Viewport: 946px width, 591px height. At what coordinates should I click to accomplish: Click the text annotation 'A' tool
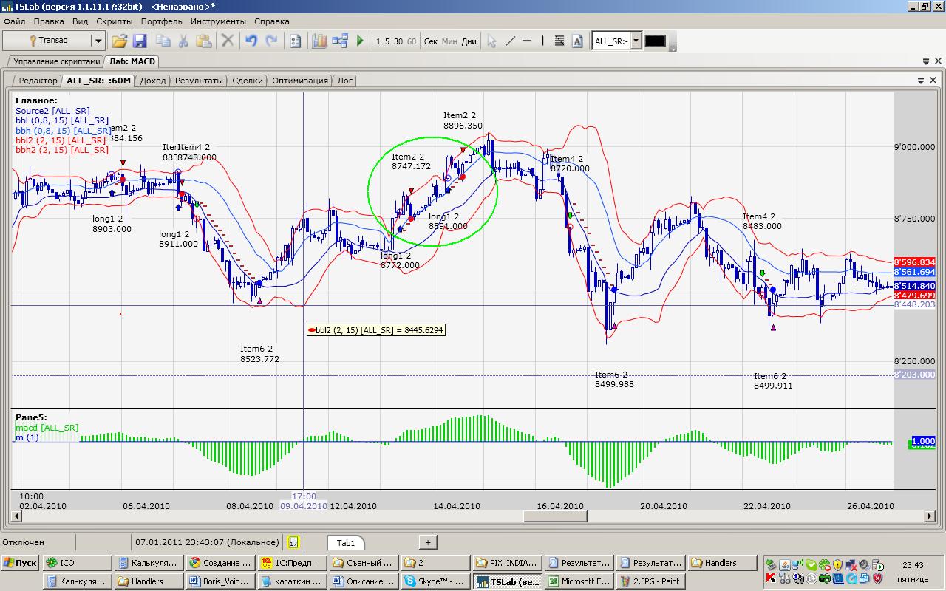[577, 41]
